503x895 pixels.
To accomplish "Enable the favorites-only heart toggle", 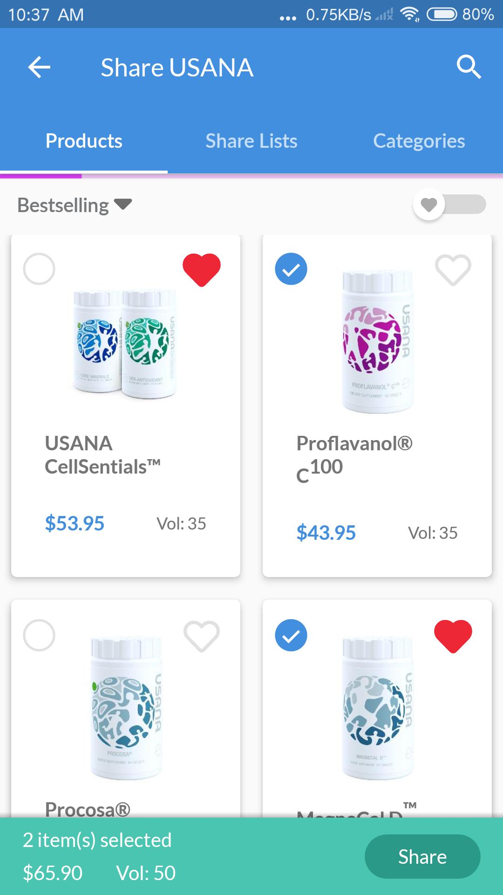I will pyautogui.click(x=449, y=205).
